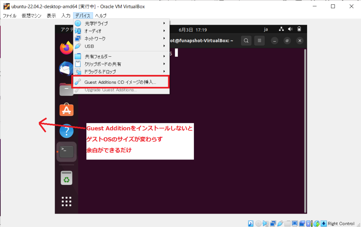Open the terminal hamburger menu
Image resolution: width=361 pixels, height=227 pixels.
[259, 40]
